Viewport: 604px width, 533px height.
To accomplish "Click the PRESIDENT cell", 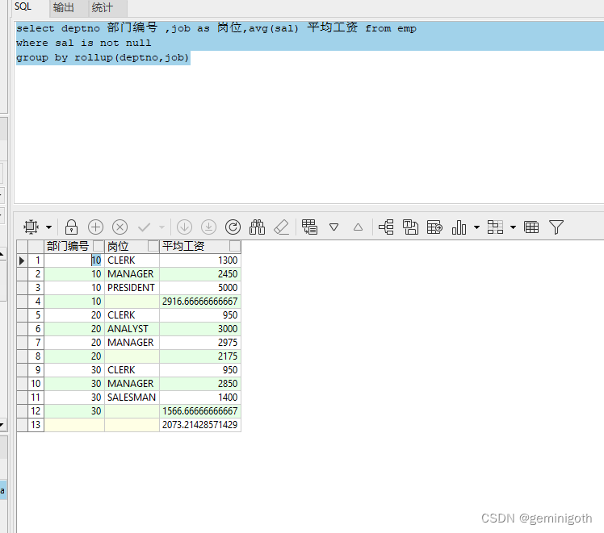I will click(x=132, y=288).
